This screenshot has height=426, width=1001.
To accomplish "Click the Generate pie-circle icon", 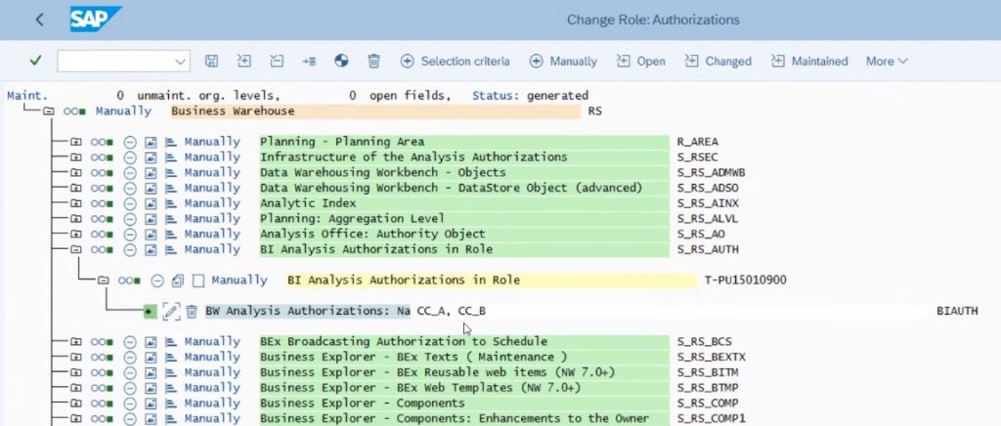I will click(x=341, y=61).
